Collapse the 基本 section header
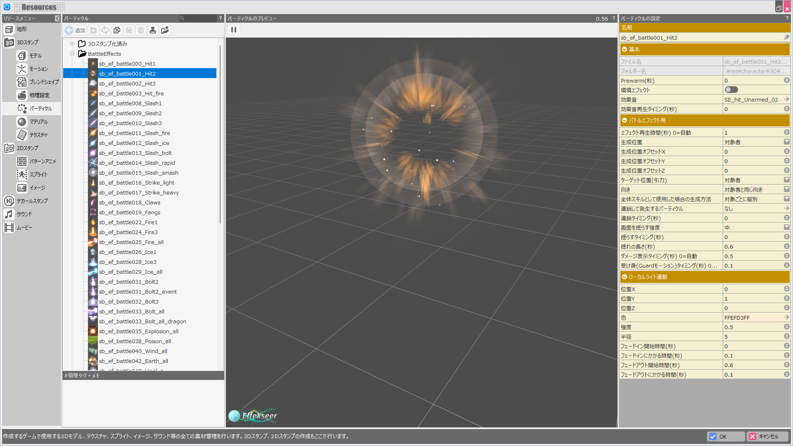Screen dimensions: 793x446 (624, 50)
